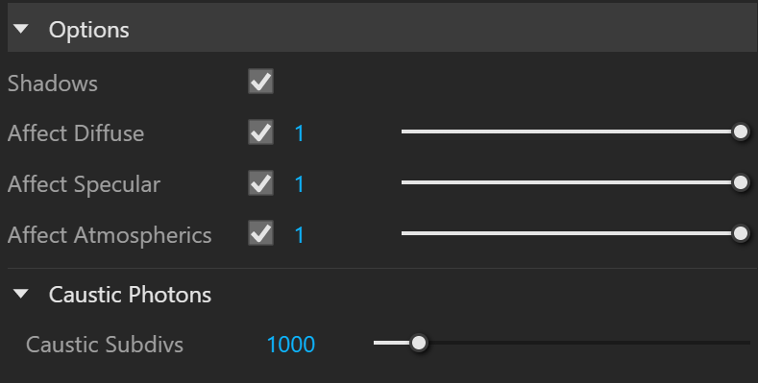Toggle the Affect Specular checkbox
Viewport: 758px width, 383px height.
click(x=260, y=183)
